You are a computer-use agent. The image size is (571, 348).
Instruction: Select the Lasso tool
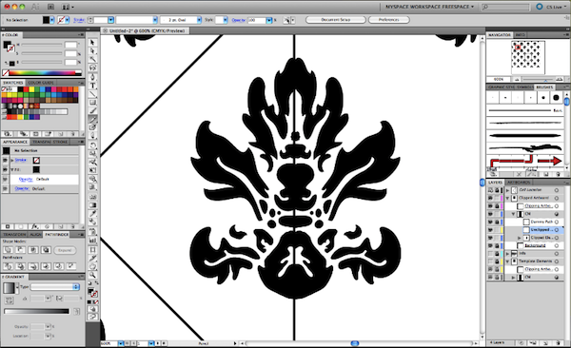[92, 68]
